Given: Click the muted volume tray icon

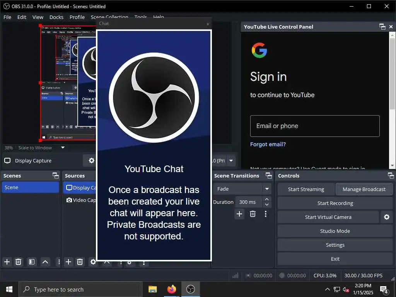Looking at the screenshot, I should click(346, 290).
